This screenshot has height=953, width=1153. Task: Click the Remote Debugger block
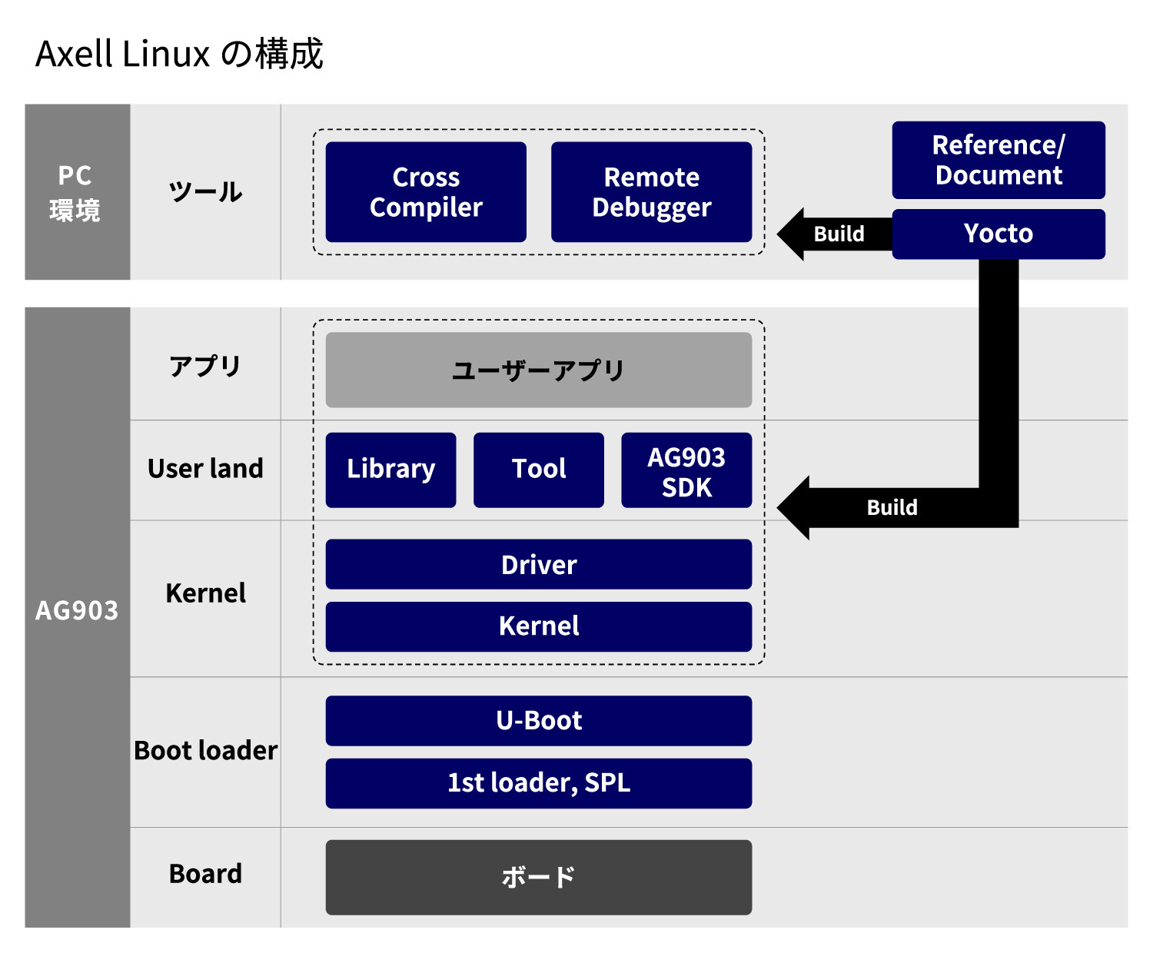pos(652,191)
